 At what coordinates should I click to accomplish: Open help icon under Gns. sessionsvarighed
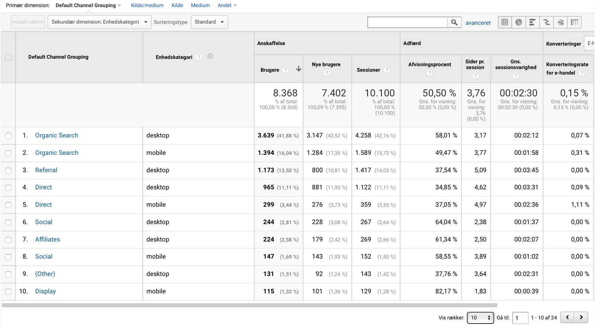pyautogui.click(x=515, y=76)
